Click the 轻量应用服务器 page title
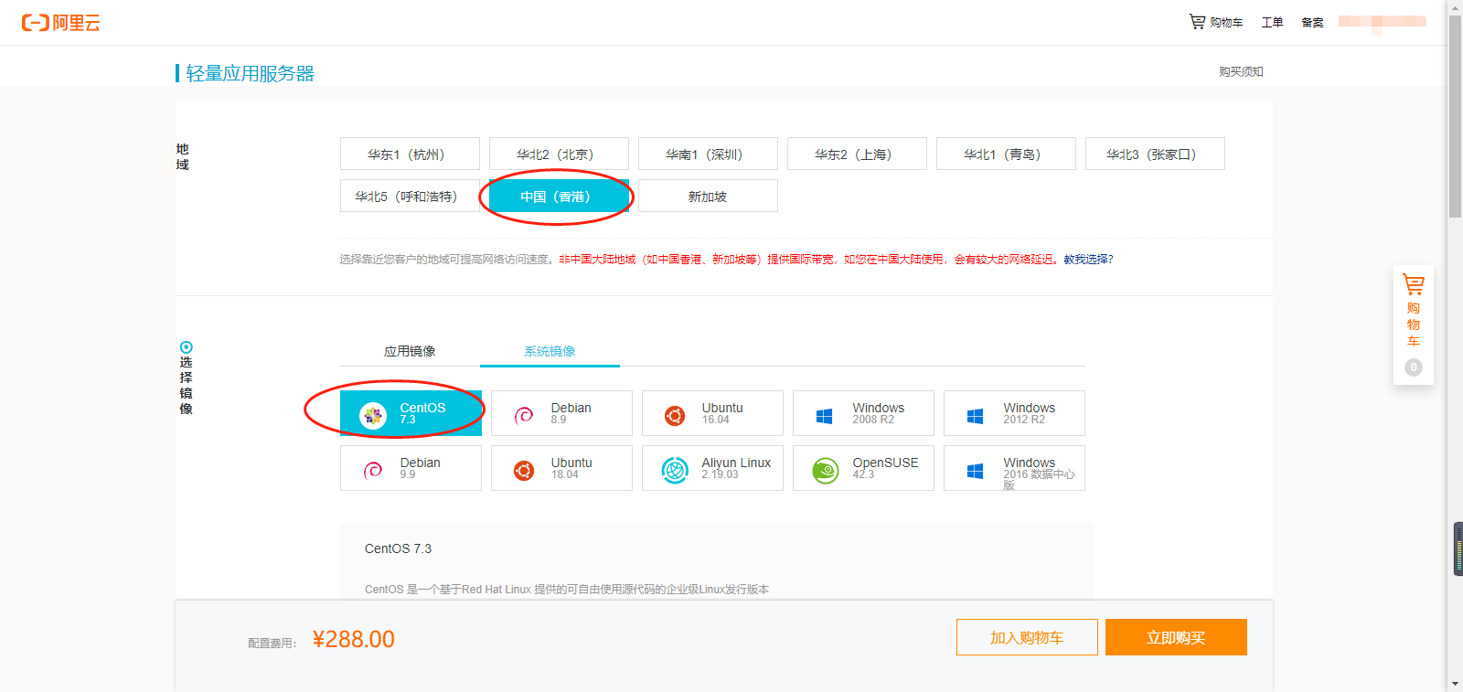Screen dimensions: 1463x692 pos(251,73)
